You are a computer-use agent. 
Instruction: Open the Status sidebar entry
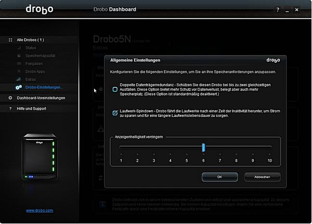point(31,48)
